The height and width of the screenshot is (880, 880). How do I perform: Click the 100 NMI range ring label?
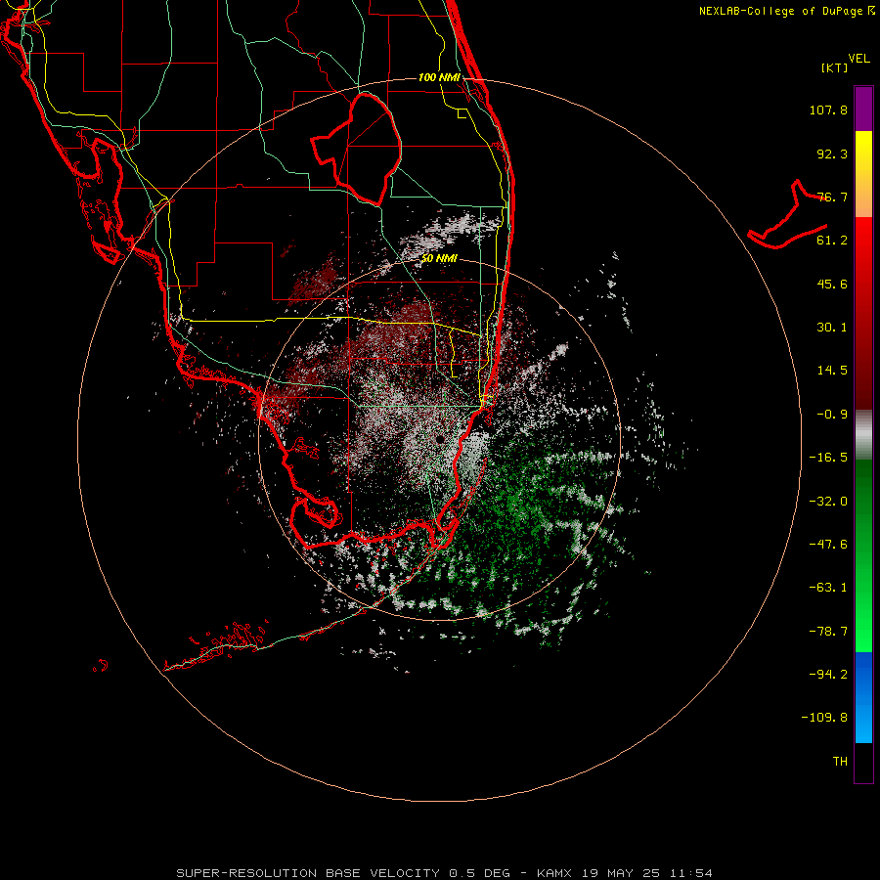coord(439,77)
